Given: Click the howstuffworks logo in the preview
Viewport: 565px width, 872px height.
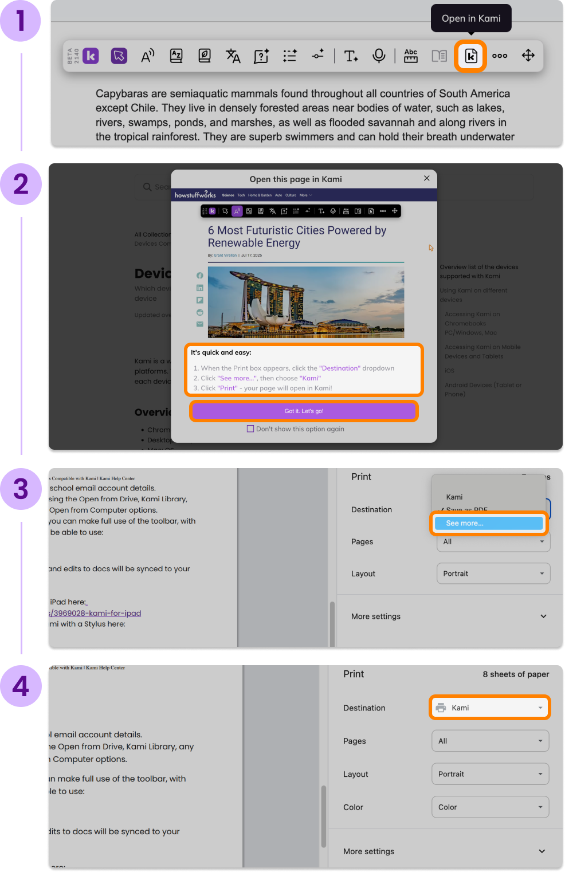Looking at the screenshot, I should [195, 195].
